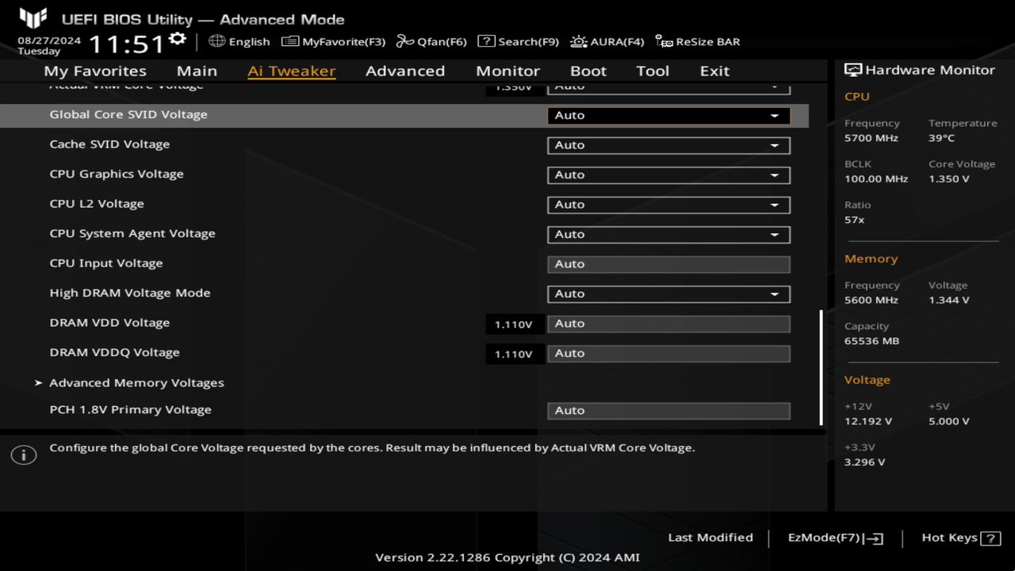Click the 65536 MB capacity value
This screenshot has height=571, width=1015.
coord(872,341)
